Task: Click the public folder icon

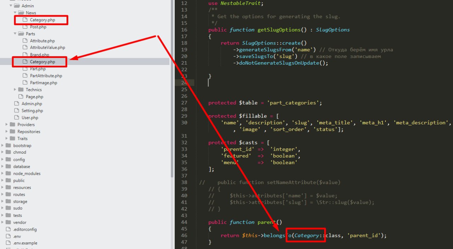Action: (8, 180)
